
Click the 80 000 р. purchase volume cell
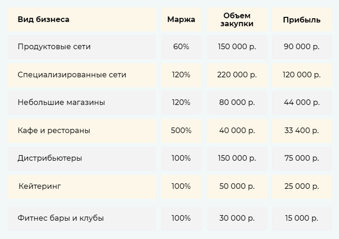coord(237,102)
